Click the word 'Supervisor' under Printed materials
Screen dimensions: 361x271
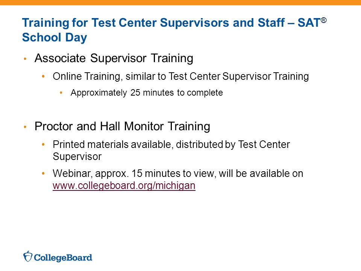pos(77,157)
